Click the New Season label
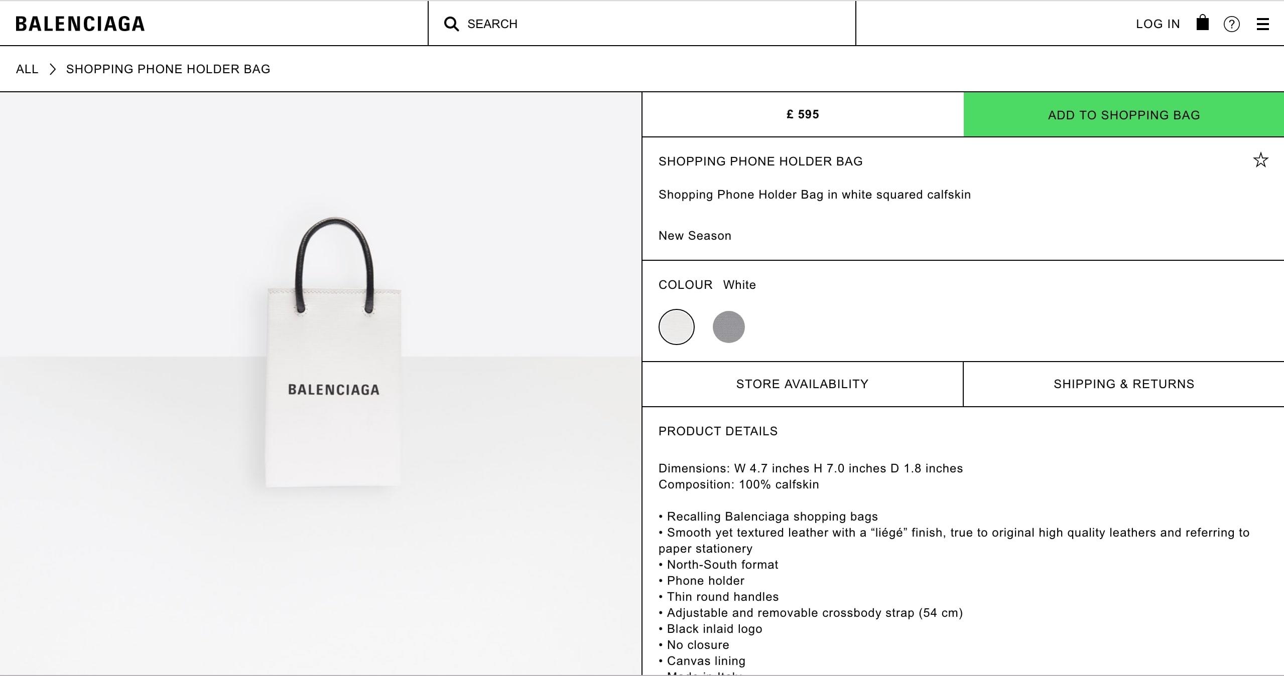The height and width of the screenshot is (676, 1284). pyautogui.click(x=695, y=235)
